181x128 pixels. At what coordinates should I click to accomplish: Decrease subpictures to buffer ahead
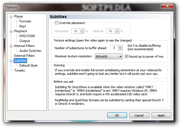click(120, 49)
